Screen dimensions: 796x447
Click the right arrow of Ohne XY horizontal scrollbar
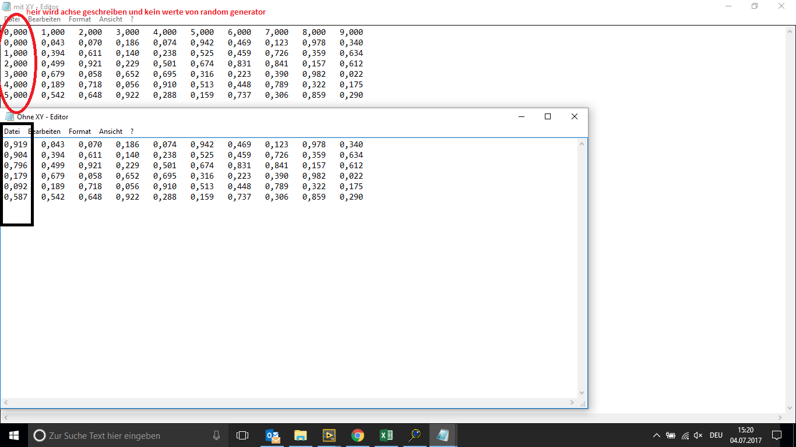click(572, 403)
